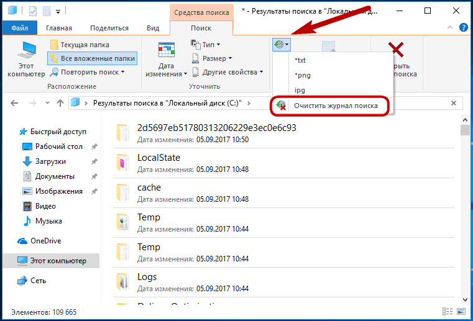Go back with the back arrow
Viewport: 473px width, 321px height.
tap(14, 104)
